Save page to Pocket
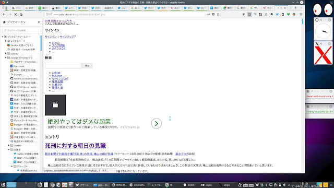The image size is (334, 188). (x=213, y=14)
